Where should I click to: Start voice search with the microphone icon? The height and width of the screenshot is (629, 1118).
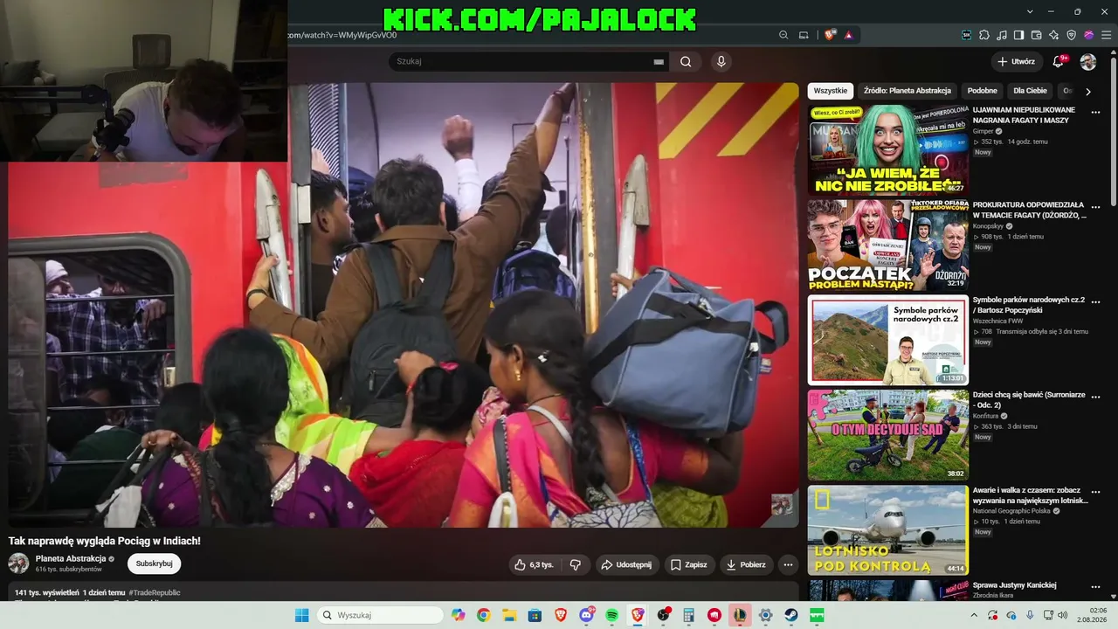(721, 61)
